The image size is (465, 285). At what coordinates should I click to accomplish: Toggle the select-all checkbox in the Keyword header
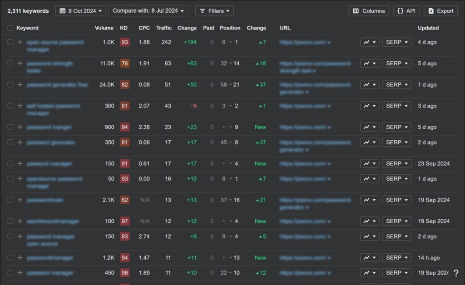click(x=10, y=28)
